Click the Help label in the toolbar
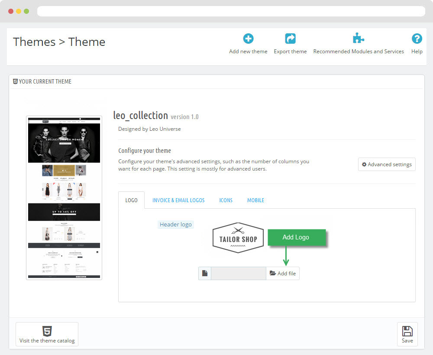This screenshot has height=355, width=433. [417, 52]
